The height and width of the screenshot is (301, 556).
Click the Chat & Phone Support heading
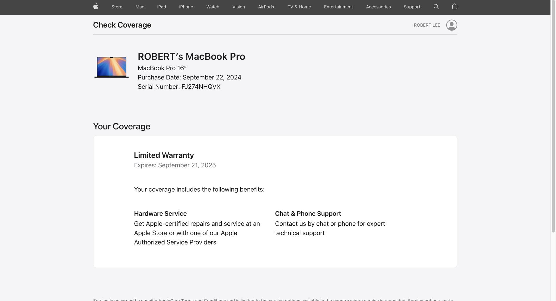click(308, 214)
